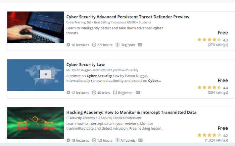Image resolution: width=235 pixels, height=146 pixels.
Task: Click the level icon on Cyber Security Law
Action: coord(115,93)
